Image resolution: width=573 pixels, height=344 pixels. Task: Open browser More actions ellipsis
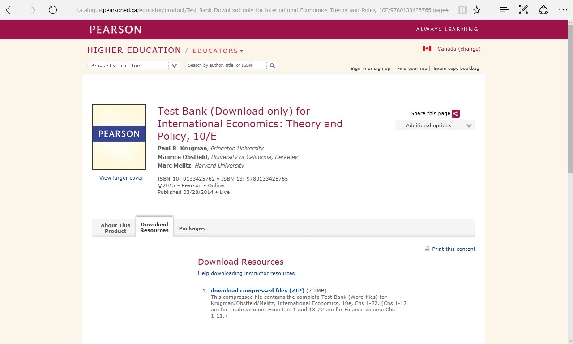(x=563, y=10)
